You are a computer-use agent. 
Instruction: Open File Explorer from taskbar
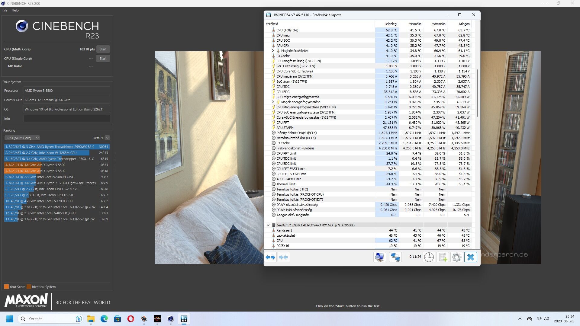coord(91,319)
